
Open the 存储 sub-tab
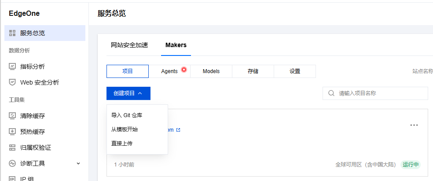253,71
